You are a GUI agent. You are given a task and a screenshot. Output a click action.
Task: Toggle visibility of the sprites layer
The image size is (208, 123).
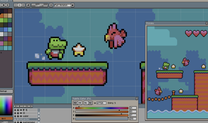(x=15, y=119)
